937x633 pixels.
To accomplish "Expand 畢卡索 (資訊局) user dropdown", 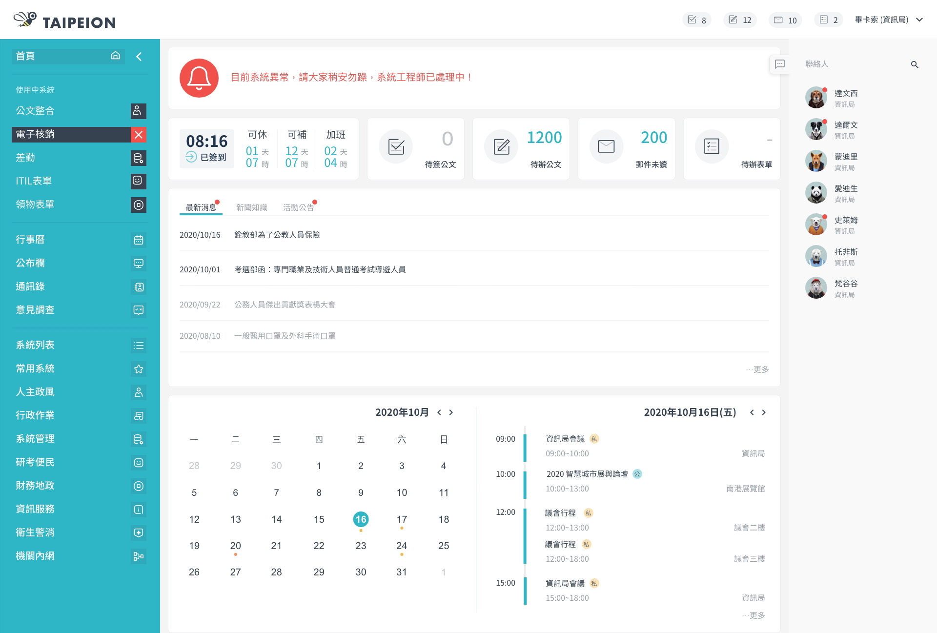I will click(919, 20).
